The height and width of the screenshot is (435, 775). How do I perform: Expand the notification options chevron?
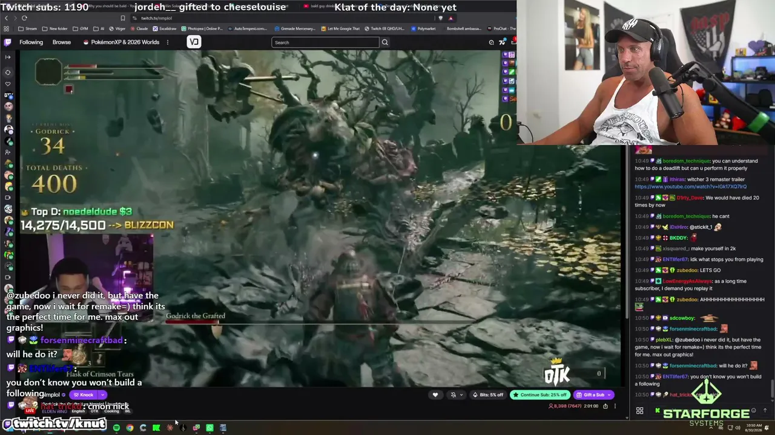(461, 395)
